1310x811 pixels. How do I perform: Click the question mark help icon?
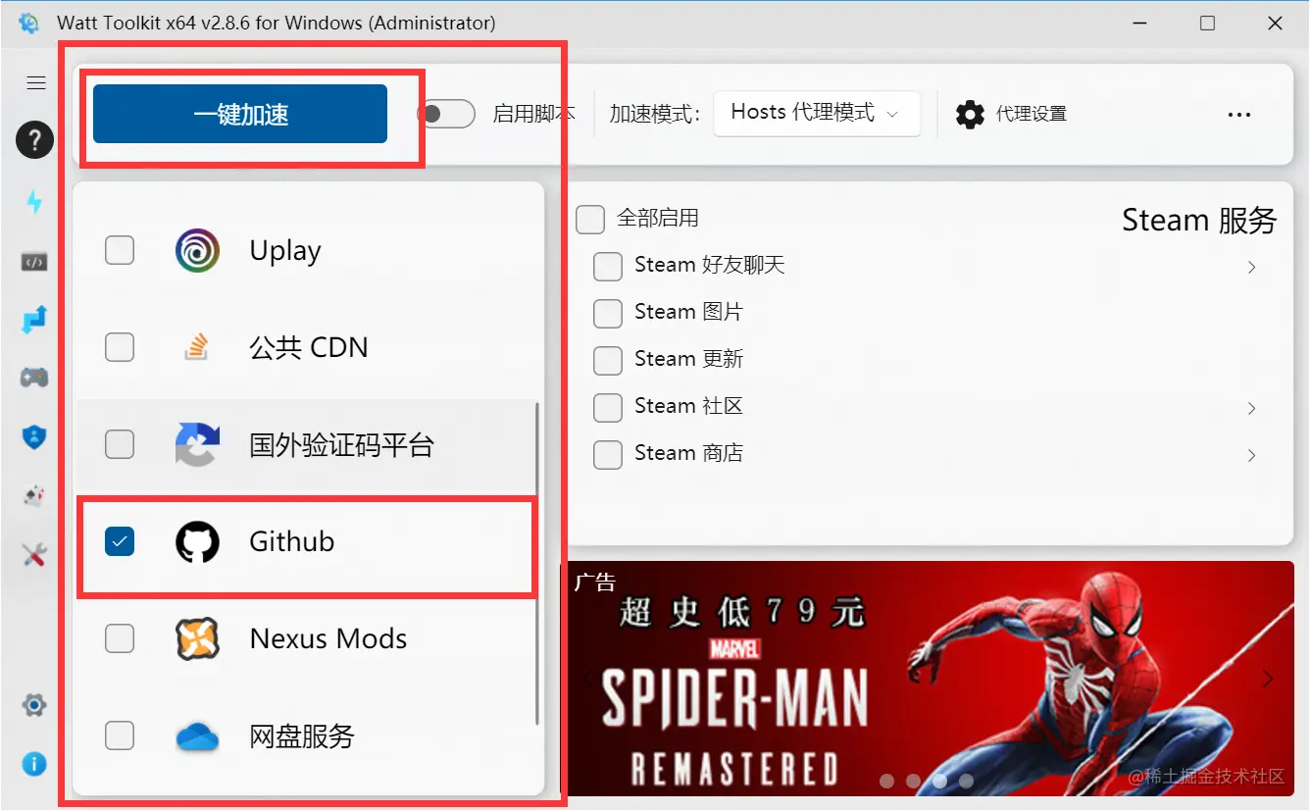coord(34,140)
